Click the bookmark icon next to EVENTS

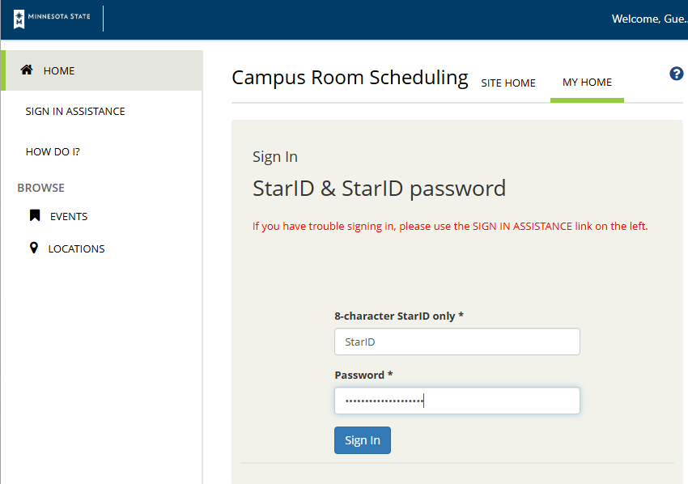pos(35,216)
